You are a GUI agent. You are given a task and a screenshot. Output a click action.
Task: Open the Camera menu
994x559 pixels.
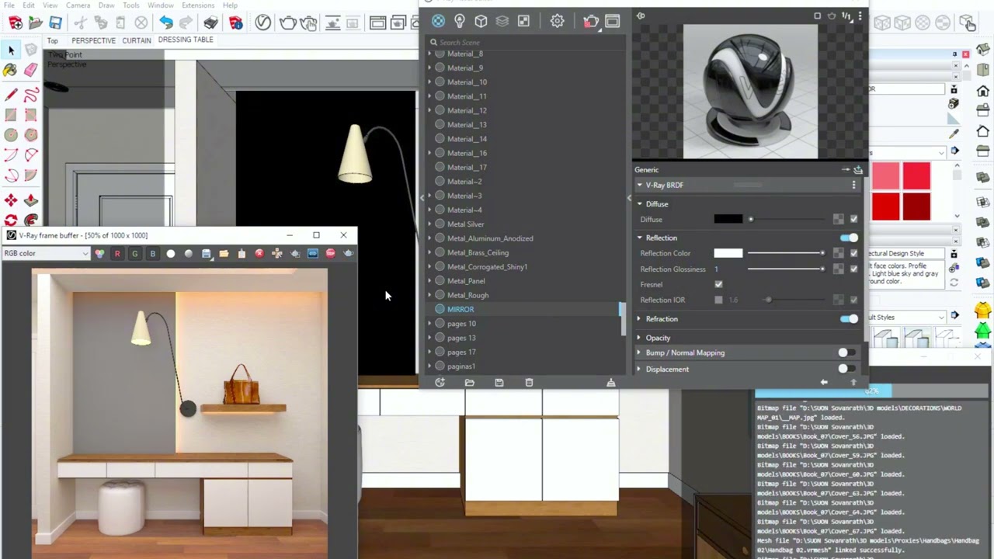click(x=78, y=5)
